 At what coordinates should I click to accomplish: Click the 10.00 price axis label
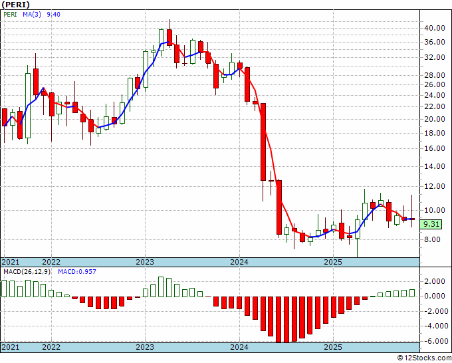click(435, 210)
